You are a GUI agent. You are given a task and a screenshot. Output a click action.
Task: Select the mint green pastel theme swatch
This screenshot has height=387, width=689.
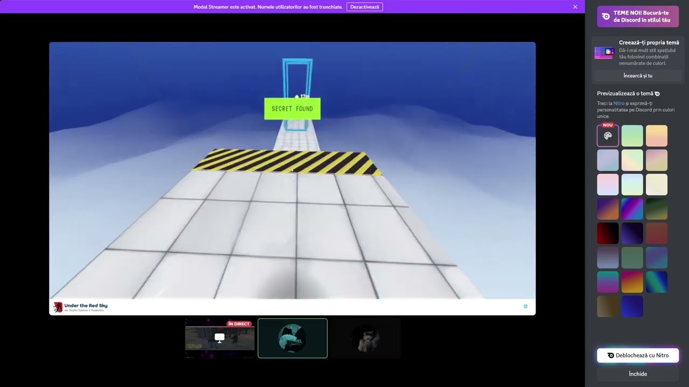(632, 136)
